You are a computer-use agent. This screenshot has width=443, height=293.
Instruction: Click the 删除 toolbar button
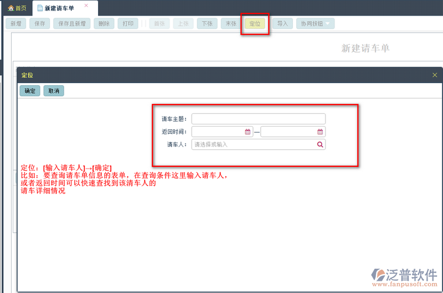pyautogui.click(x=104, y=24)
